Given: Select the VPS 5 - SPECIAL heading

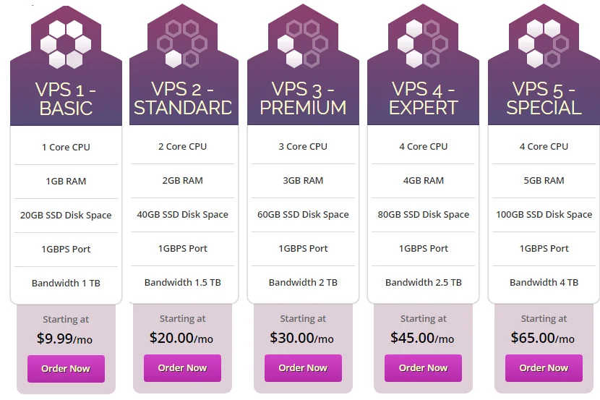Looking at the screenshot, I should click(x=544, y=98).
